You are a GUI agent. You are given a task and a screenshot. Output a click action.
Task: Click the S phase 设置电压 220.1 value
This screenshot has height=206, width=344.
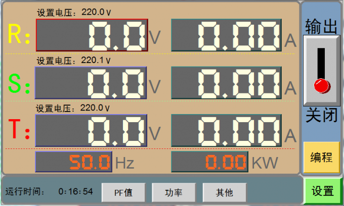pos(96,60)
